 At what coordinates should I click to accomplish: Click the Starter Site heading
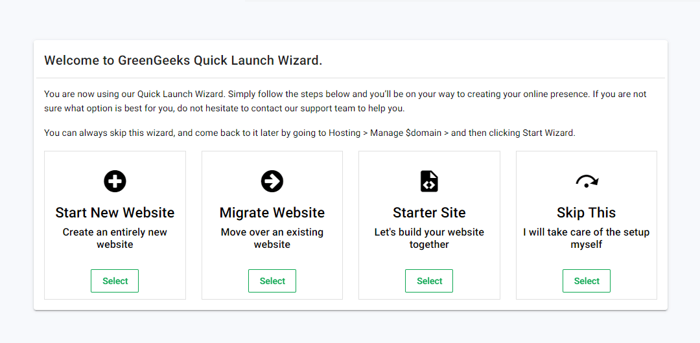click(429, 213)
